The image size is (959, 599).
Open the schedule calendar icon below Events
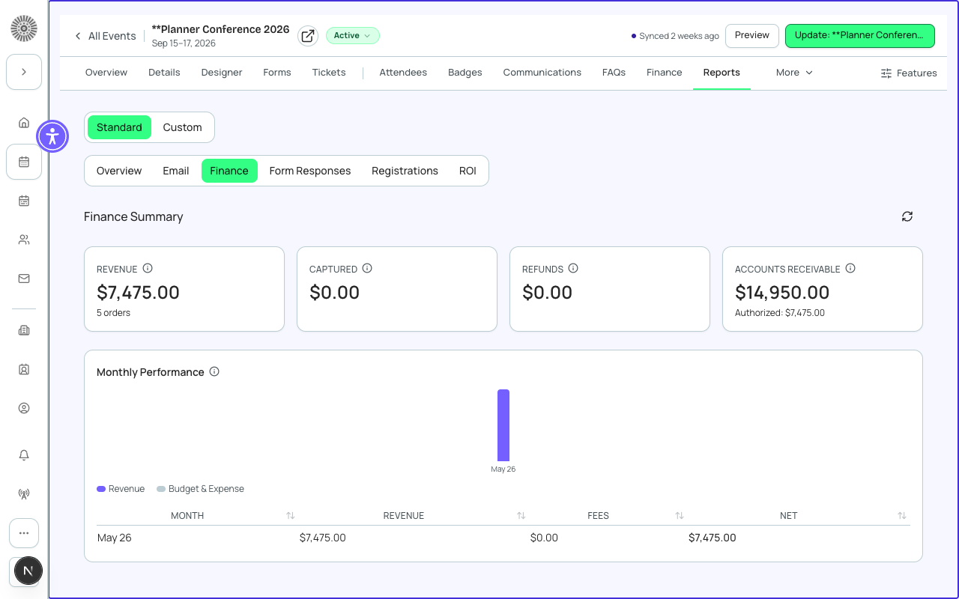24,201
